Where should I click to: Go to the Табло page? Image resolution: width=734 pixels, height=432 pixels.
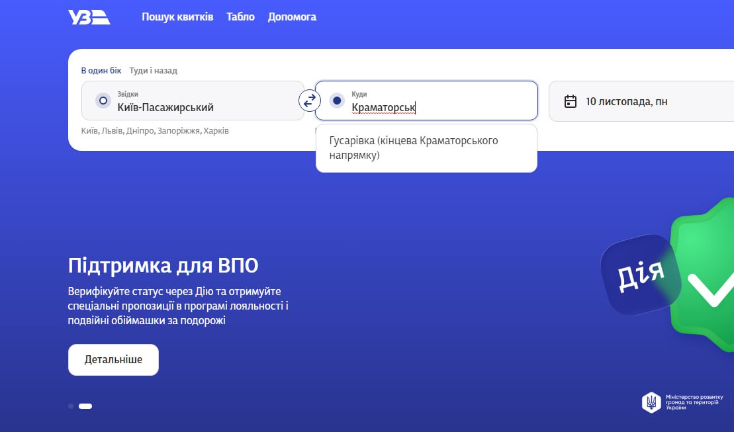[240, 17]
